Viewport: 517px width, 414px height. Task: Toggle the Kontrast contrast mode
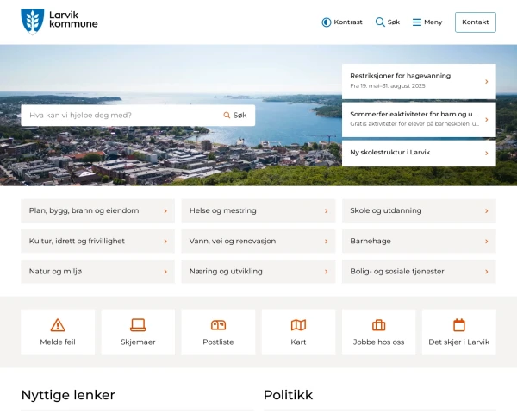(x=342, y=22)
